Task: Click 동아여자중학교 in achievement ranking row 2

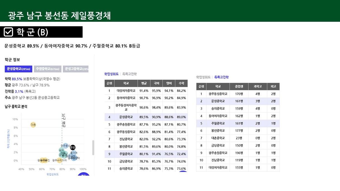Action: point(126,98)
